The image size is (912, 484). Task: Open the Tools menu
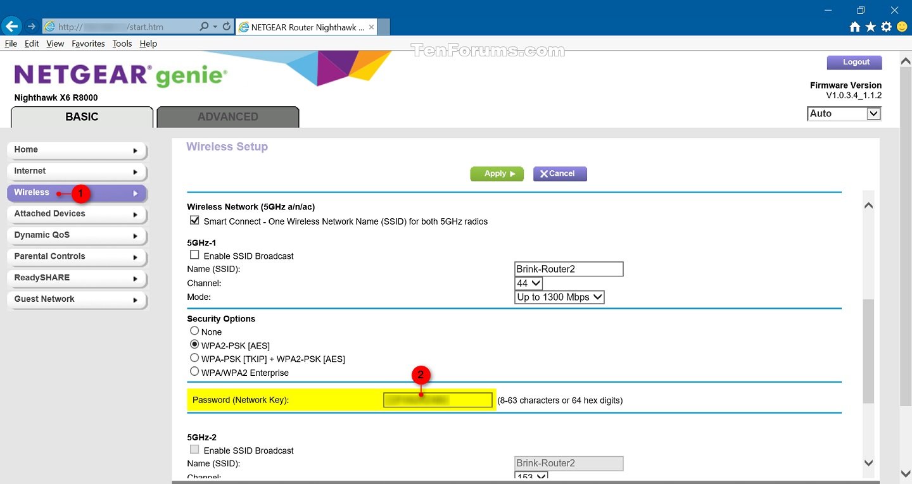point(122,44)
